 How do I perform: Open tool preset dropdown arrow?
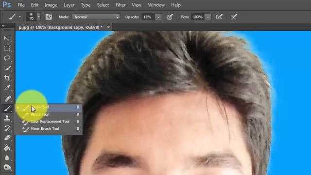(x=19, y=17)
